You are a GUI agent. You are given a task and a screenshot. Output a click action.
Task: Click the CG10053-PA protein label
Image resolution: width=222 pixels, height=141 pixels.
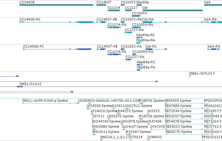(x=131, y=46)
